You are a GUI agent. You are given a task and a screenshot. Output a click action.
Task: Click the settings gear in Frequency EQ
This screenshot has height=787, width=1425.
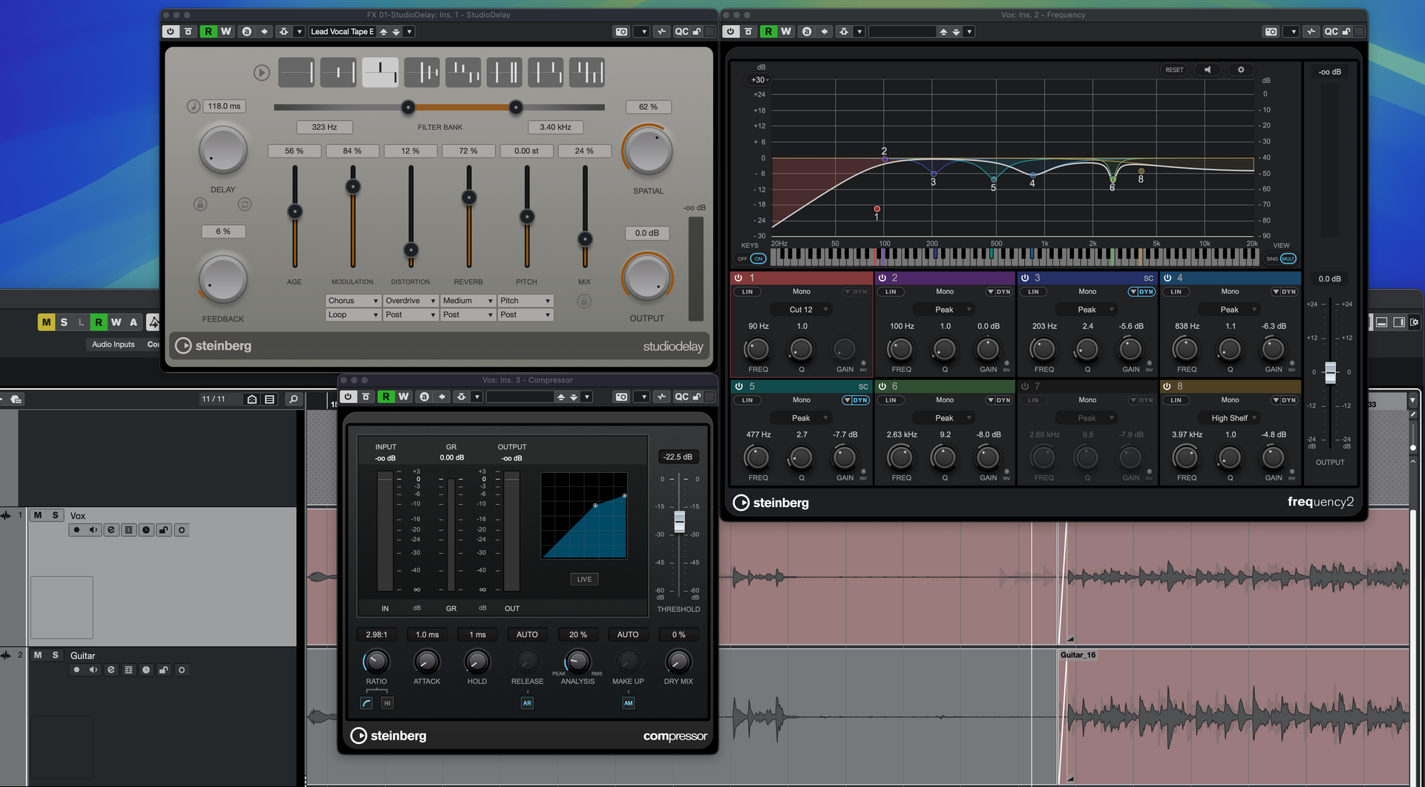click(1240, 70)
